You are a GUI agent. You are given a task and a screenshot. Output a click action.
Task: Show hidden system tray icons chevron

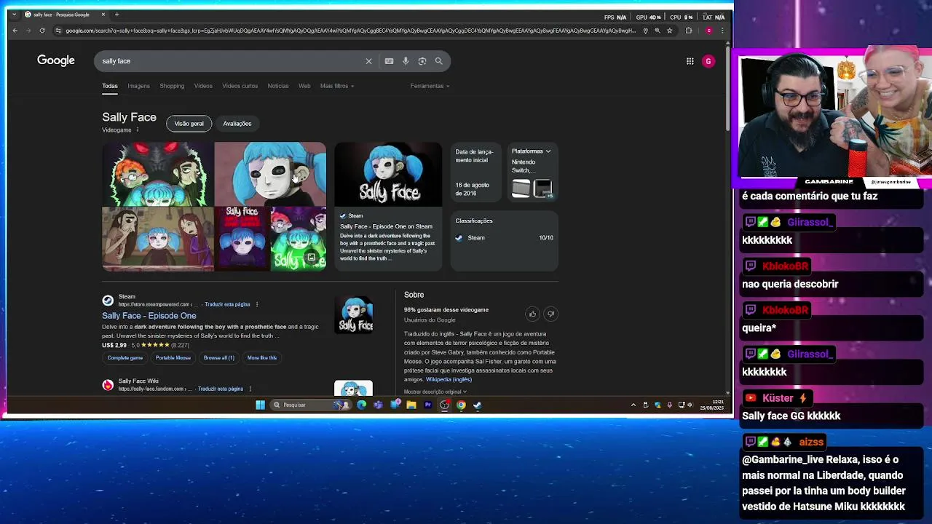pyautogui.click(x=633, y=405)
